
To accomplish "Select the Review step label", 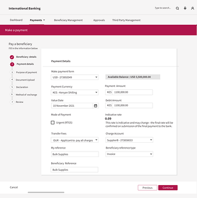I will click(x=19, y=102).
